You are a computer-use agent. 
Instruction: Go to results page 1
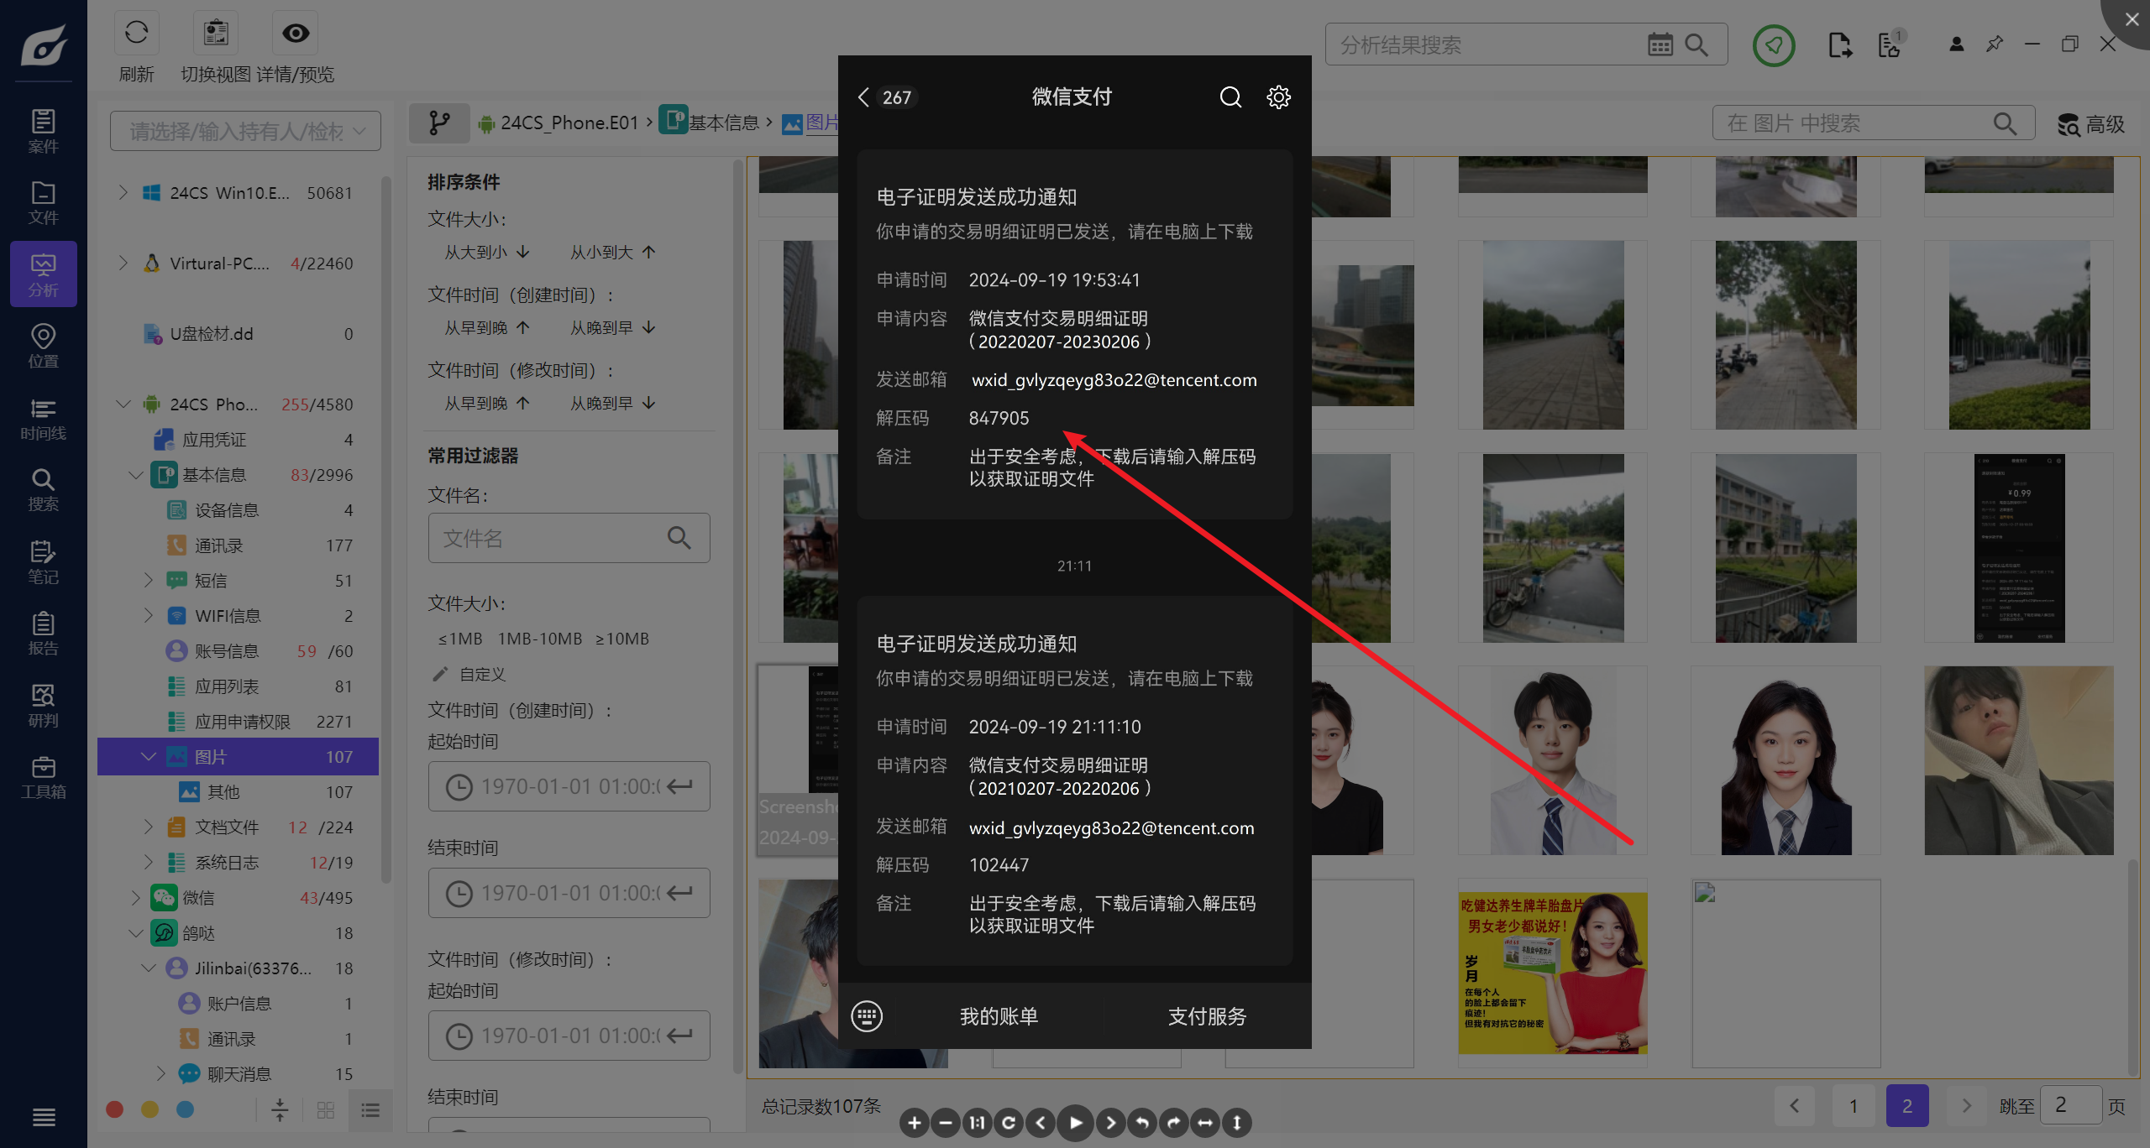click(1853, 1105)
